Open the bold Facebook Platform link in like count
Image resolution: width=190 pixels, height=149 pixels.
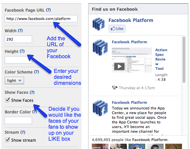pos(150,140)
